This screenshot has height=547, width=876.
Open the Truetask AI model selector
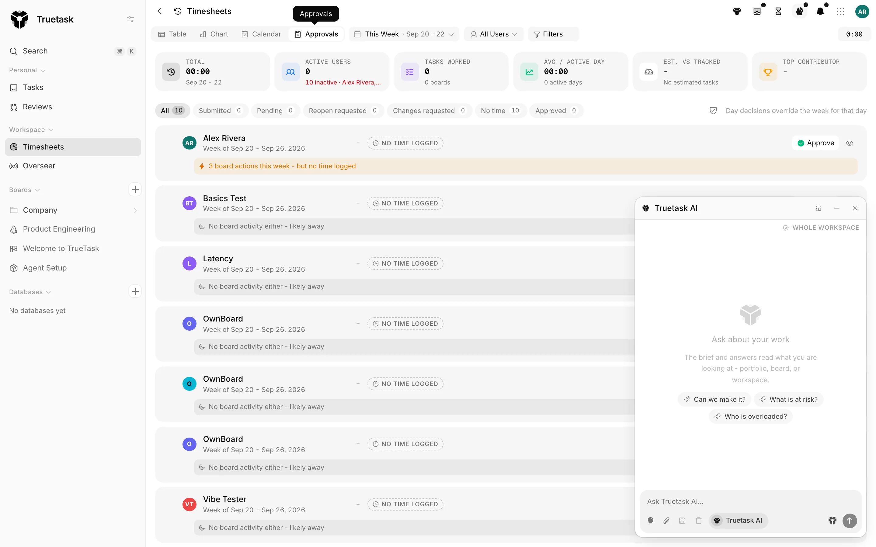739,521
